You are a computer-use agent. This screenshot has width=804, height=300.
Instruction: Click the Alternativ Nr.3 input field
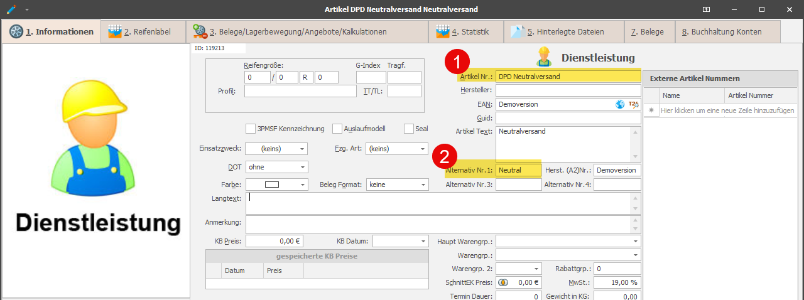[518, 185]
